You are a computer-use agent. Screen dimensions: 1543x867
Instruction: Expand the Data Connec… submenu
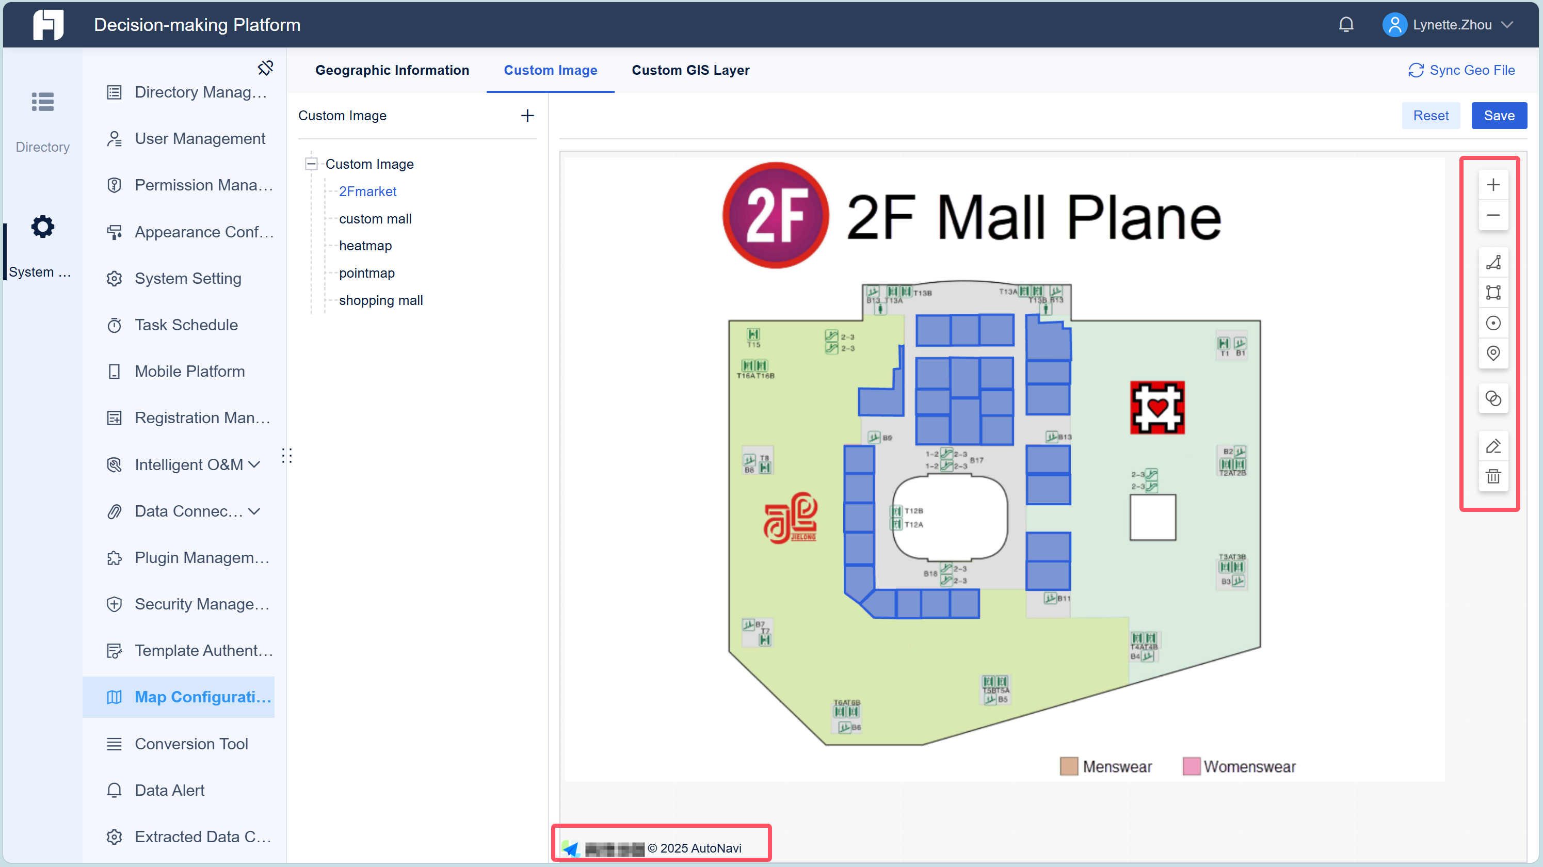click(254, 511)
